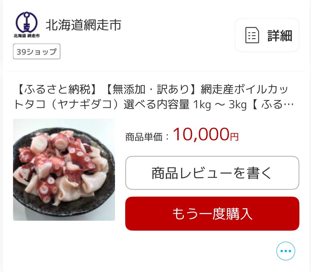Screen dimensions: 311x272
Task: Click the red もう一度購入 button label text
Action: (212, 214)
